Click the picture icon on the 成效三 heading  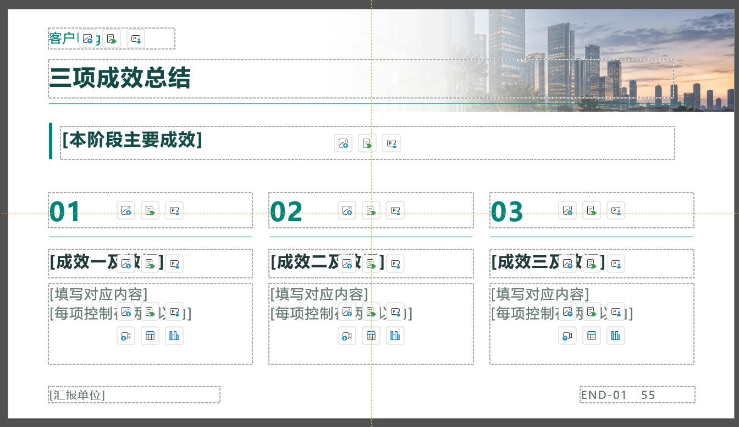[x=567, y=264]
